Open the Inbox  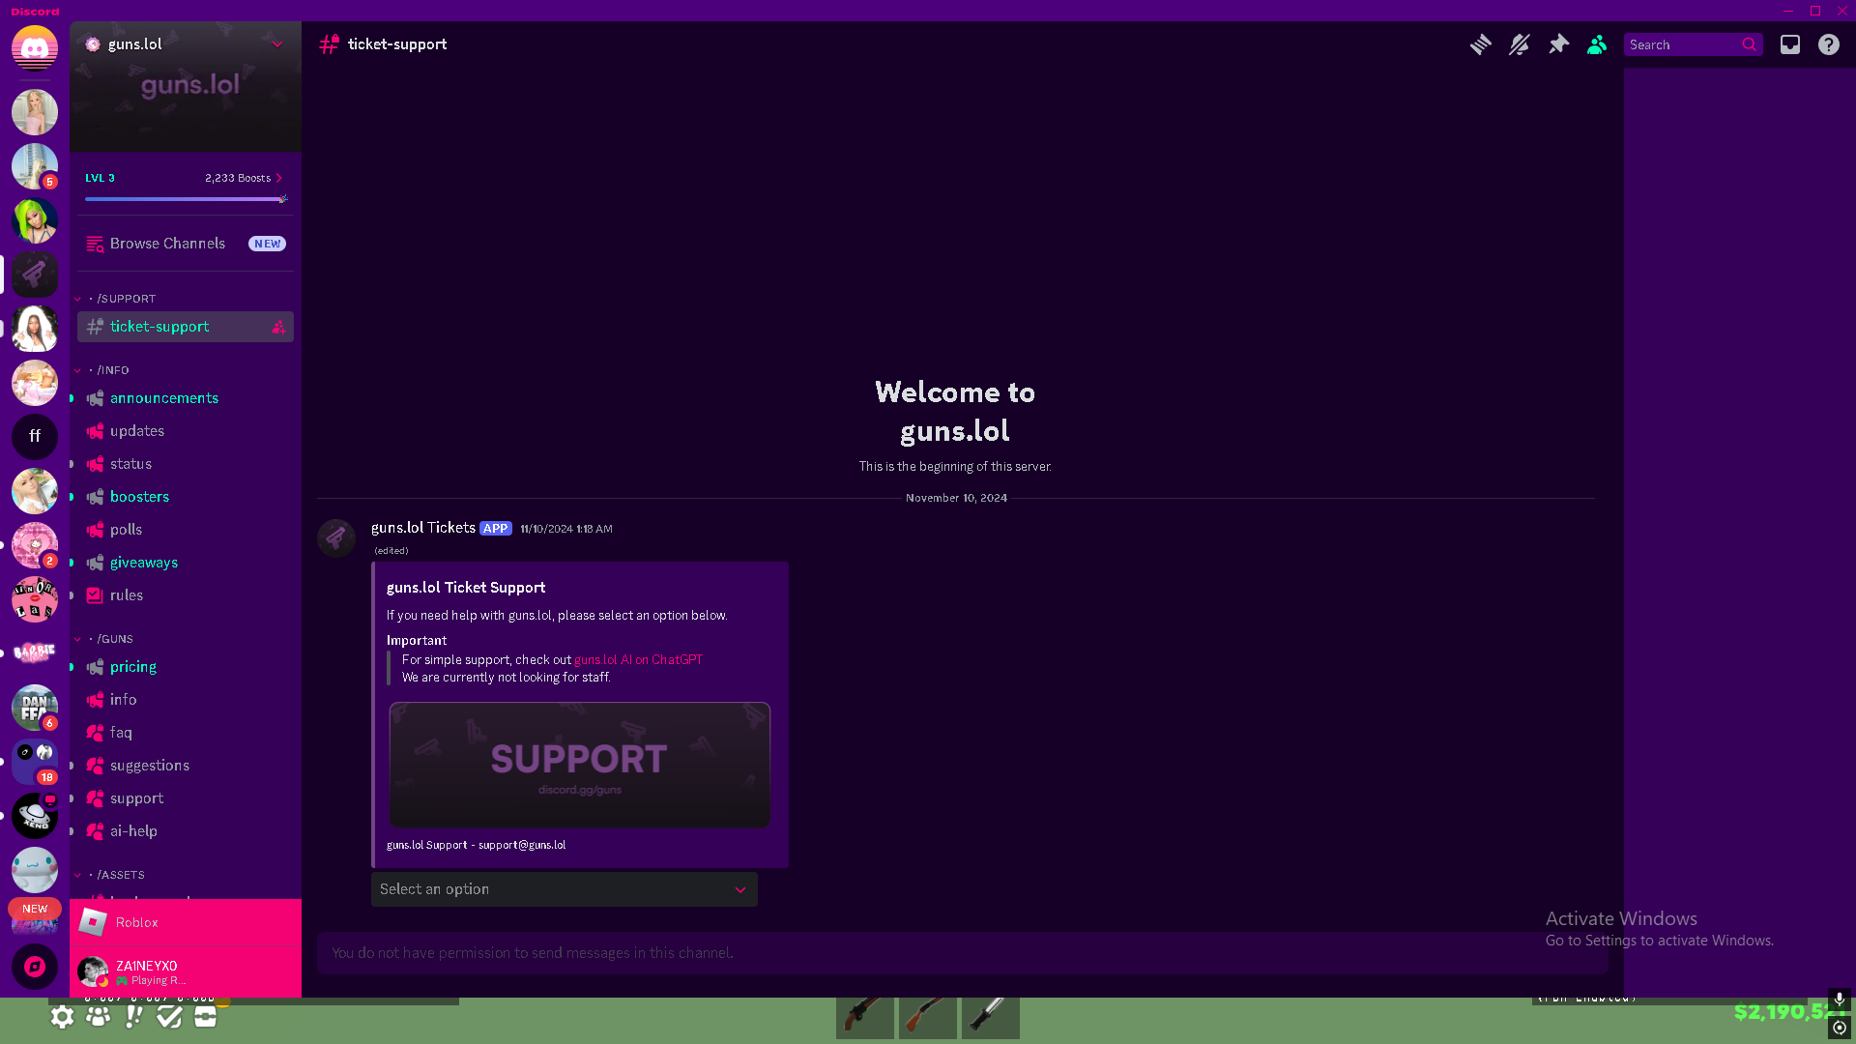1790,44
